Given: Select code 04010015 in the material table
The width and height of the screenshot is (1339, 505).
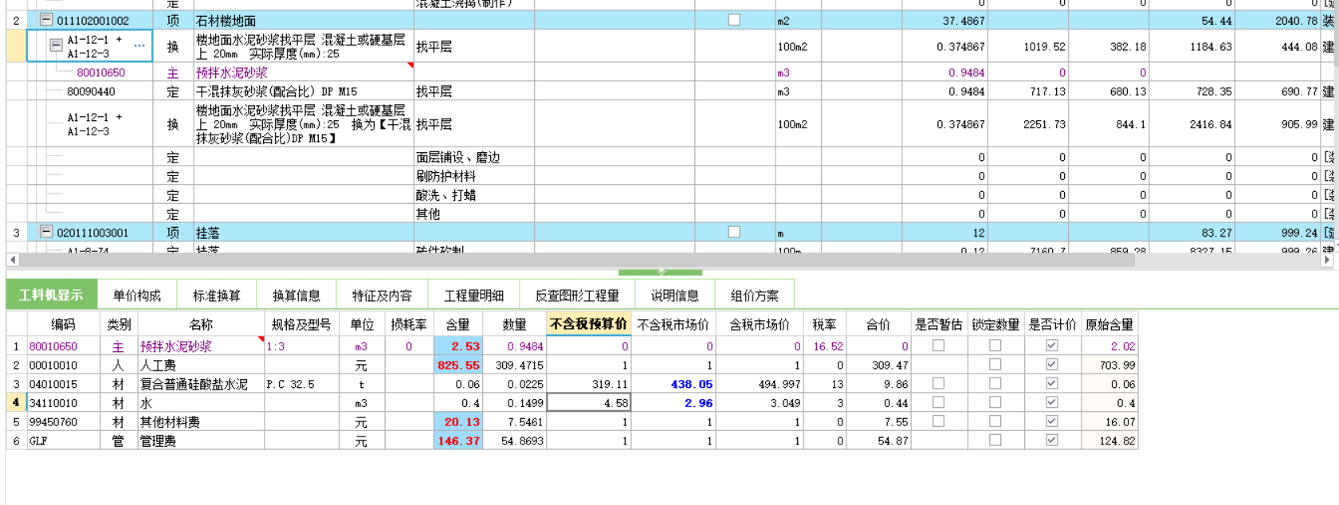Looking at the screenshot, I should [63, 384].
